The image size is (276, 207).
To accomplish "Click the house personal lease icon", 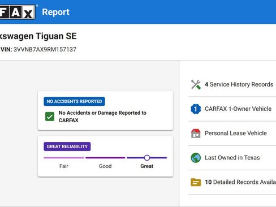I will [196, 133].
